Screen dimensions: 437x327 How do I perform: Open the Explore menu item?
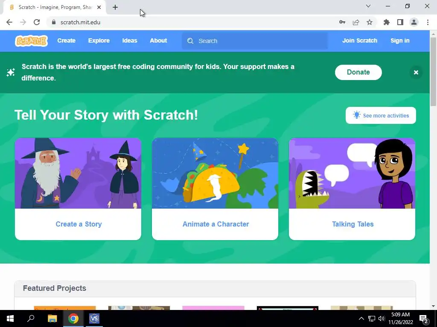[x=99, y=40]
